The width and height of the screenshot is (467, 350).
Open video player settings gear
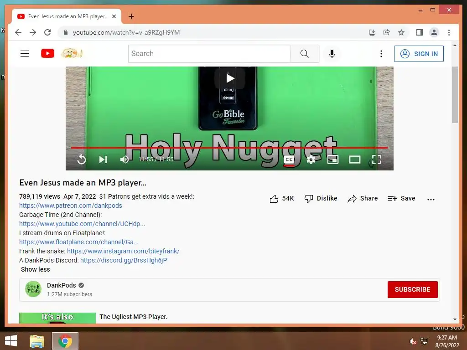(311, 160)
